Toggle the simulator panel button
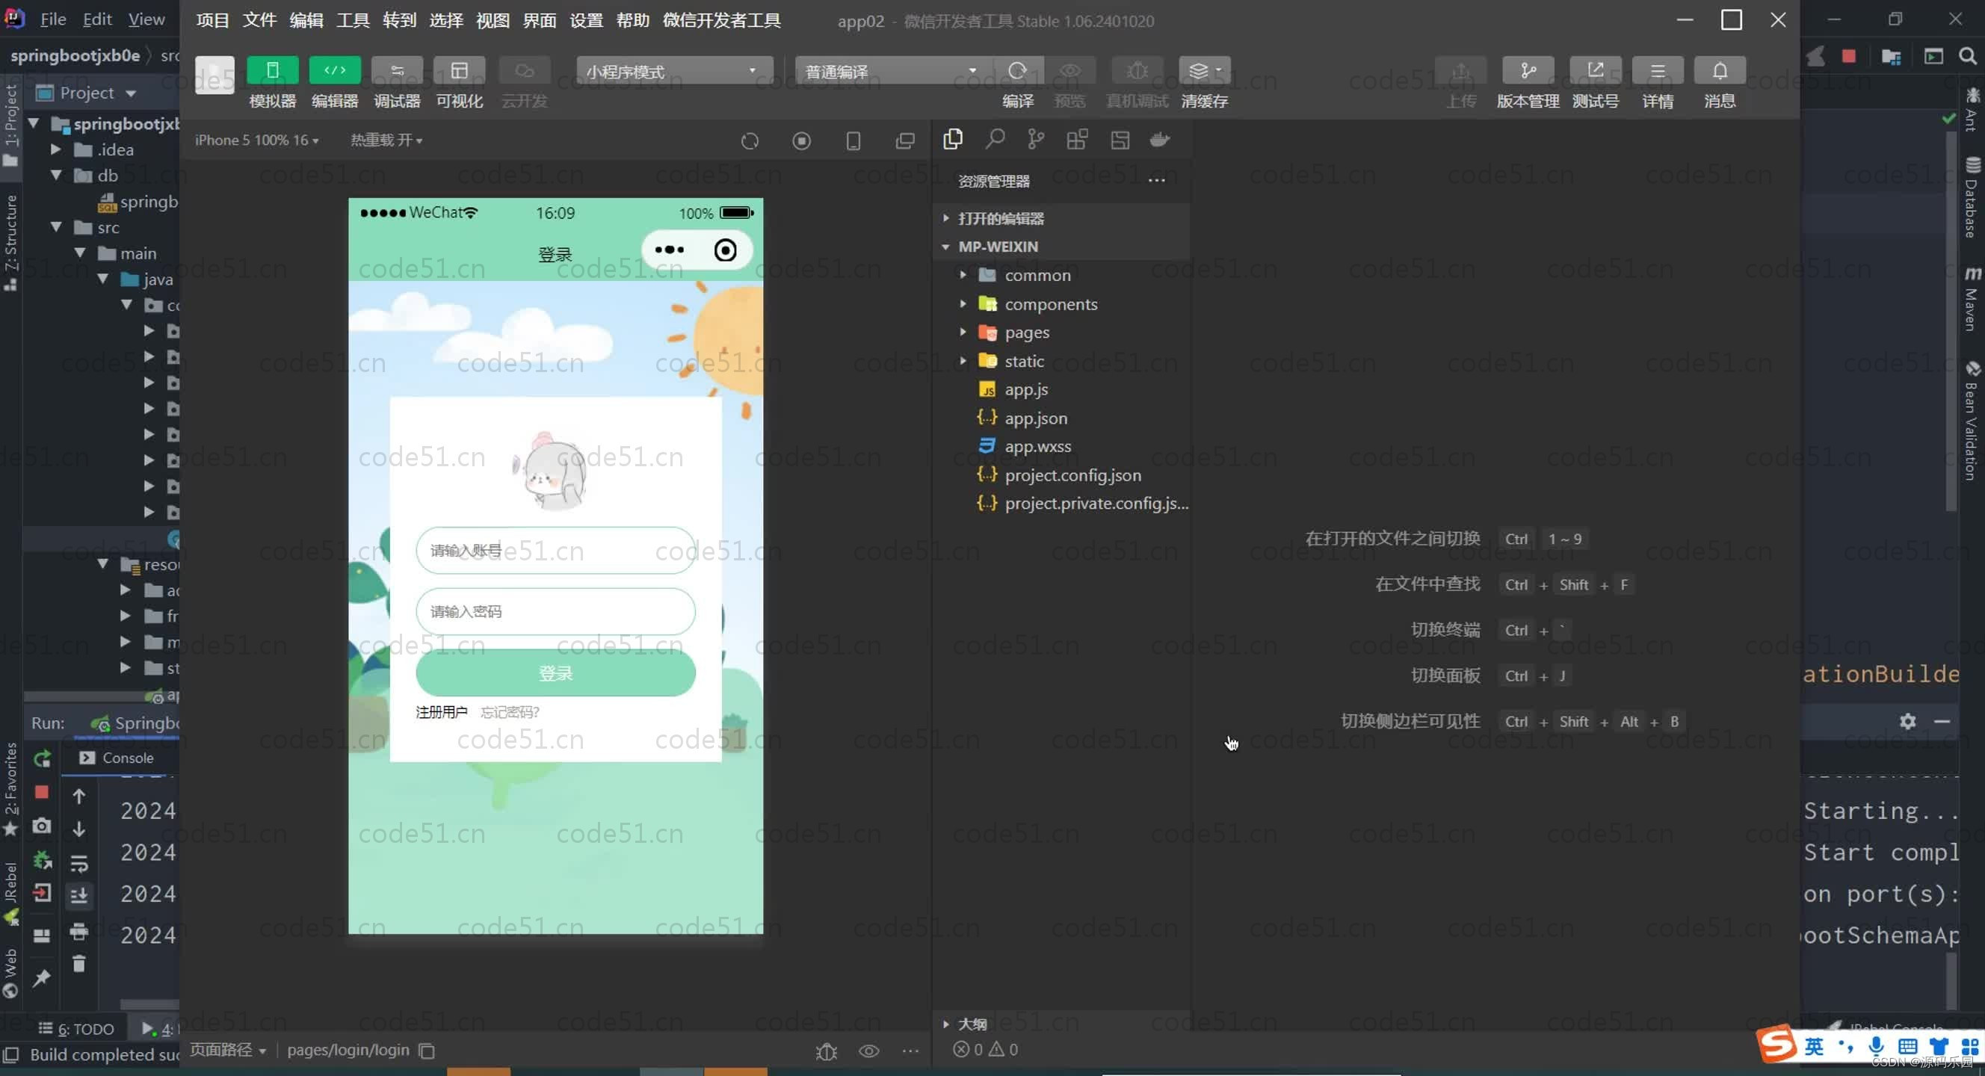Screen dimensions: 1985x1076 click(272, 71)
